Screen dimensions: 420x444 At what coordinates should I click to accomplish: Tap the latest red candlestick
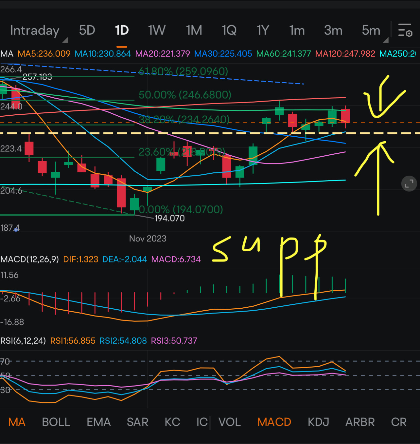coord(345,116)
